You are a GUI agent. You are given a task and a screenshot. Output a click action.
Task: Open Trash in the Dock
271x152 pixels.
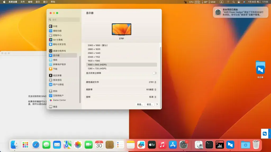point(256,145)
